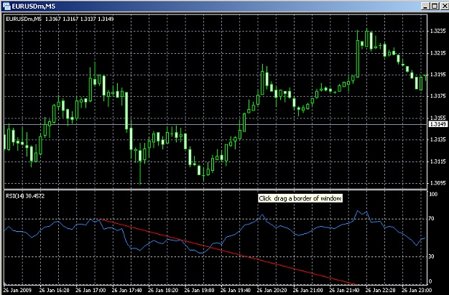Click the 26 Jan 19:00 time label
The height and width of the screenshot is (295, 449).
pos(200,290)
